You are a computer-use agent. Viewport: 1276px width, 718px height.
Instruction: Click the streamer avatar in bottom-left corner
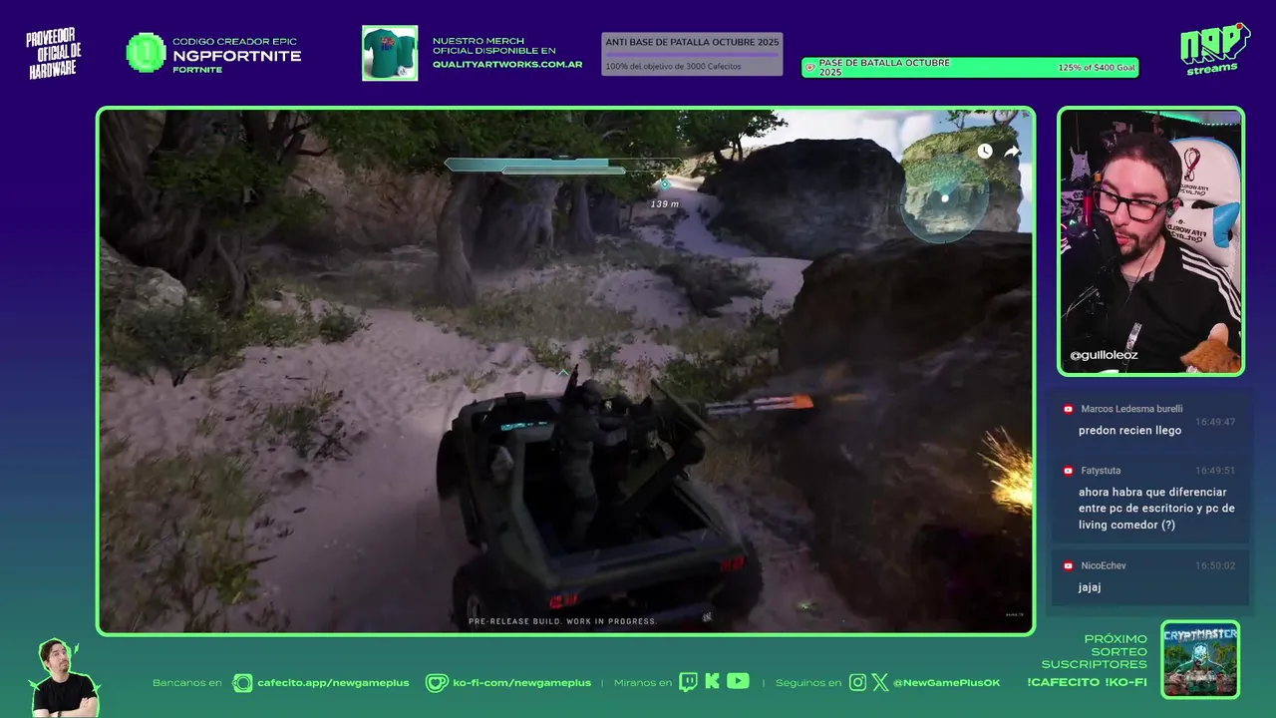click(x=64, y=678)
